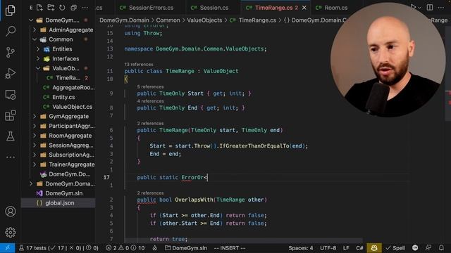Refresh the explorer tree

coord(62,8)
